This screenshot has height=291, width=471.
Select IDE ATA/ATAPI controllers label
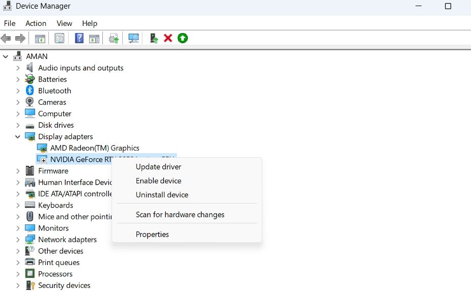point(75,193)
